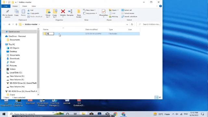Open the File ribbon tab
The width and height of the screenshot is (208, 117).
(x=6, y=6)
